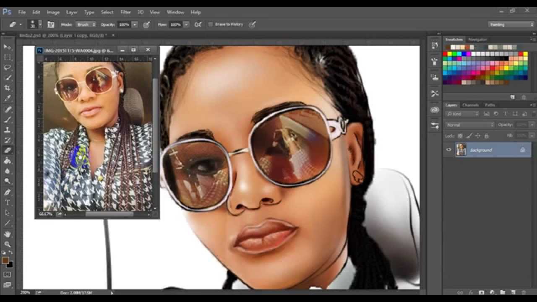This screenshot has height=302, width=537.
Task: Toggle lock image pixels brush icon
Action: pos(469,136)
